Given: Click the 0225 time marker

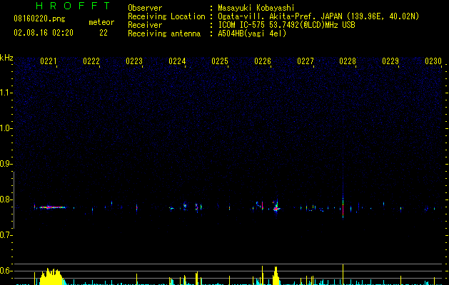Looking at the screenshot, I should click(220, 61).
